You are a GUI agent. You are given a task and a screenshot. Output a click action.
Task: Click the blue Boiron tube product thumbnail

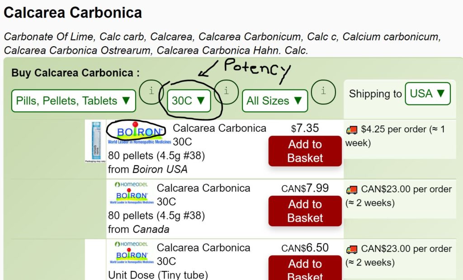click(x=94, y=141)
